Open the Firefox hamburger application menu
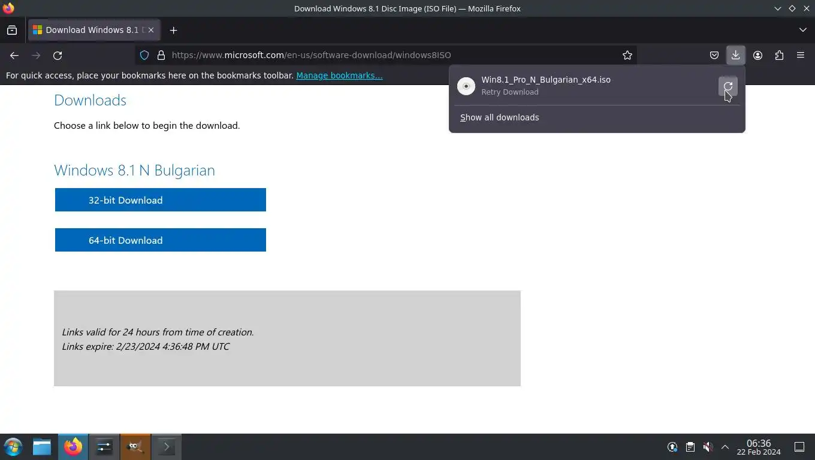 click(x=801, y=55)
